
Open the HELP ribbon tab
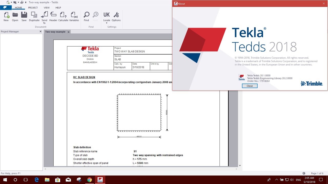pos(58,8)
